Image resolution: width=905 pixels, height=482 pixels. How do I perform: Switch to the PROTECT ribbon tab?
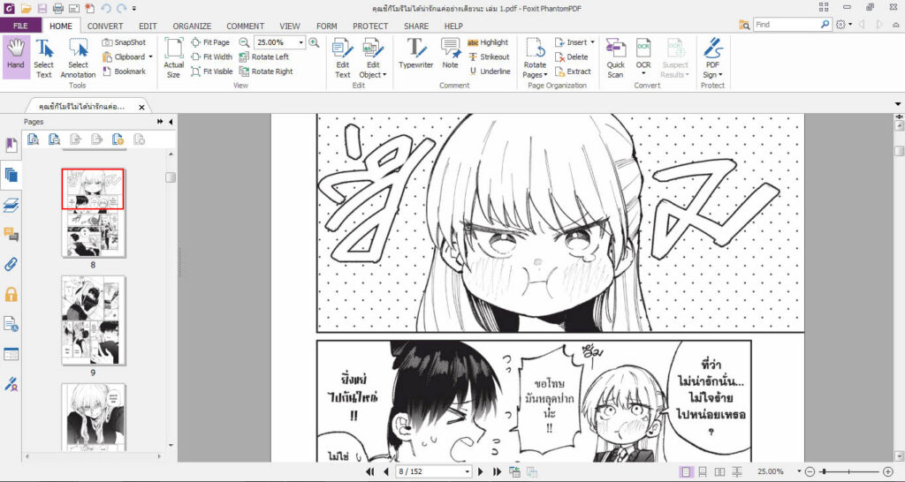tap(370, 26)
